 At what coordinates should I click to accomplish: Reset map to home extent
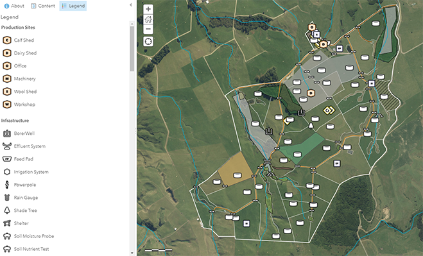(148, 19)
